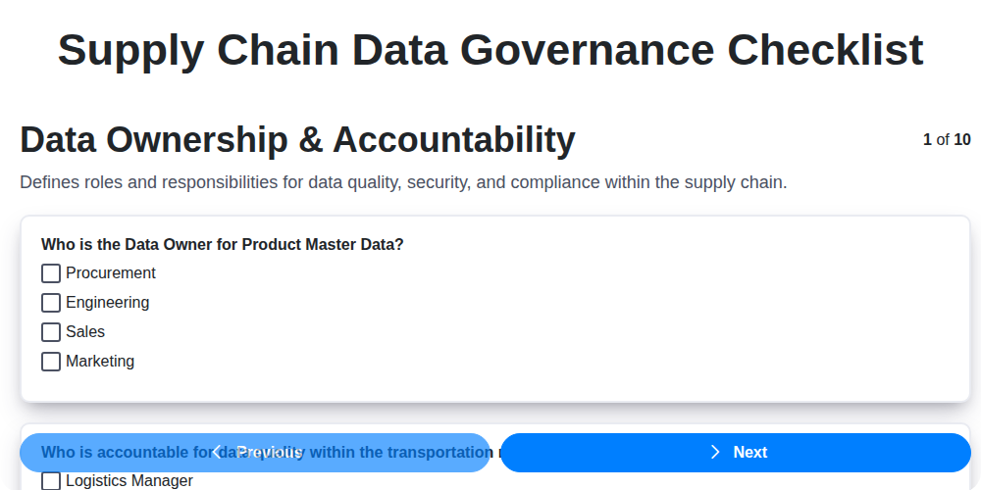Select the Marketing checkbox

51,362
